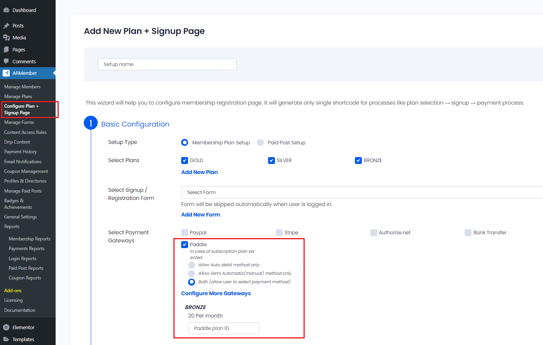Image resolution: width=543 pixels, height=345 pixels.
Task: Click Configure More Gateways link
Action: pos(216,293)
